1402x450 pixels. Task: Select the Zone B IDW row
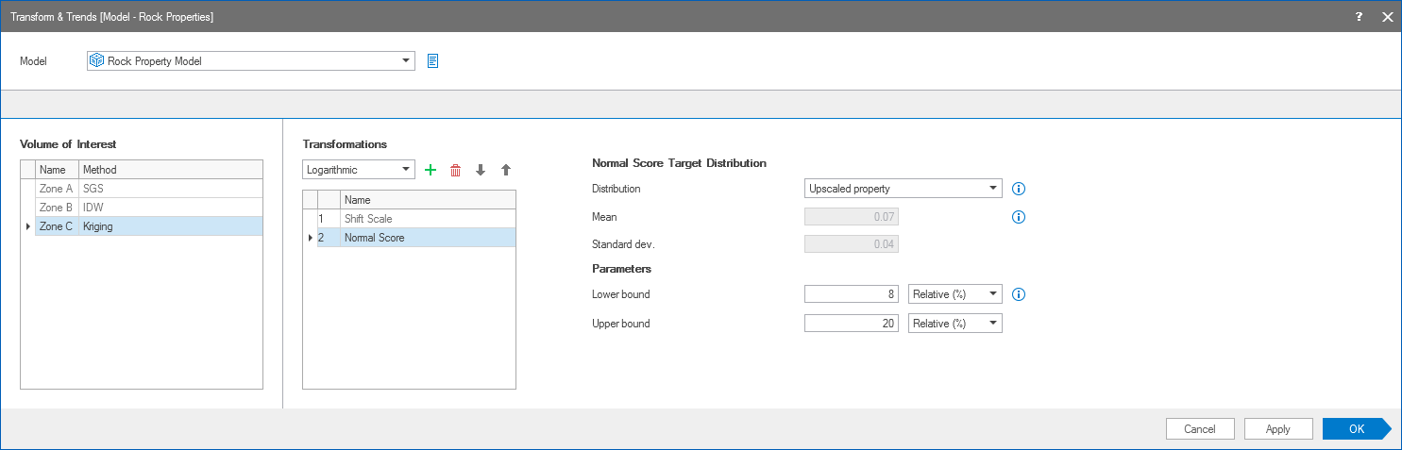pos(142,208)
